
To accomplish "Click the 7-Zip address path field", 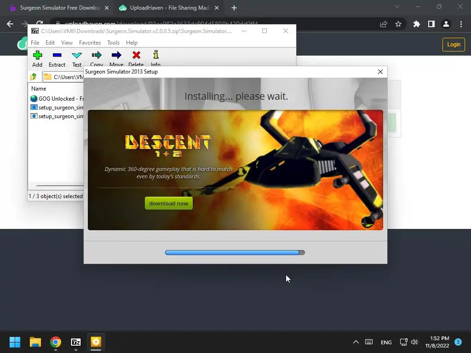I will coord(63,77).
